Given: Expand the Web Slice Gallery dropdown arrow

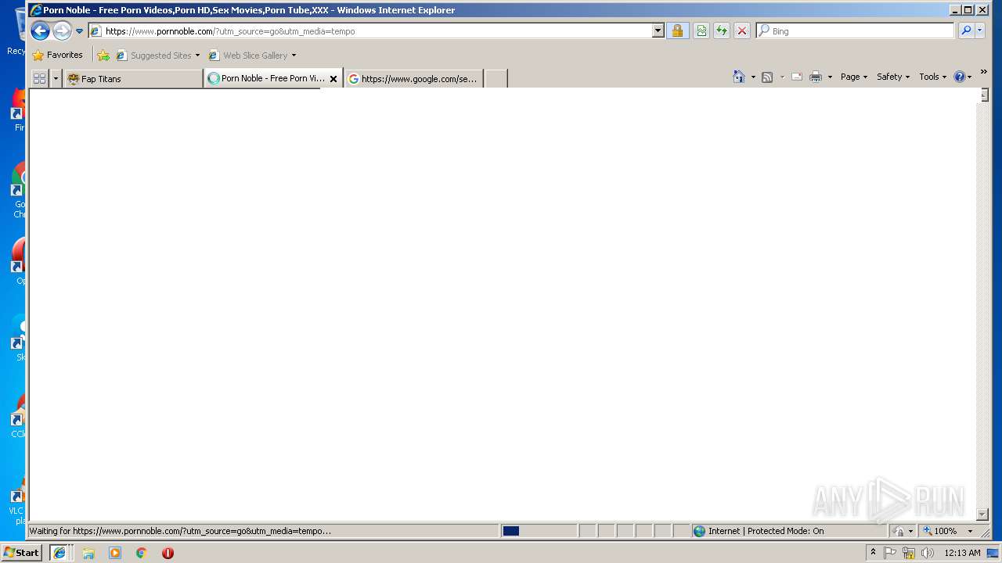Looking at the screenshot, I should [294, 56].
